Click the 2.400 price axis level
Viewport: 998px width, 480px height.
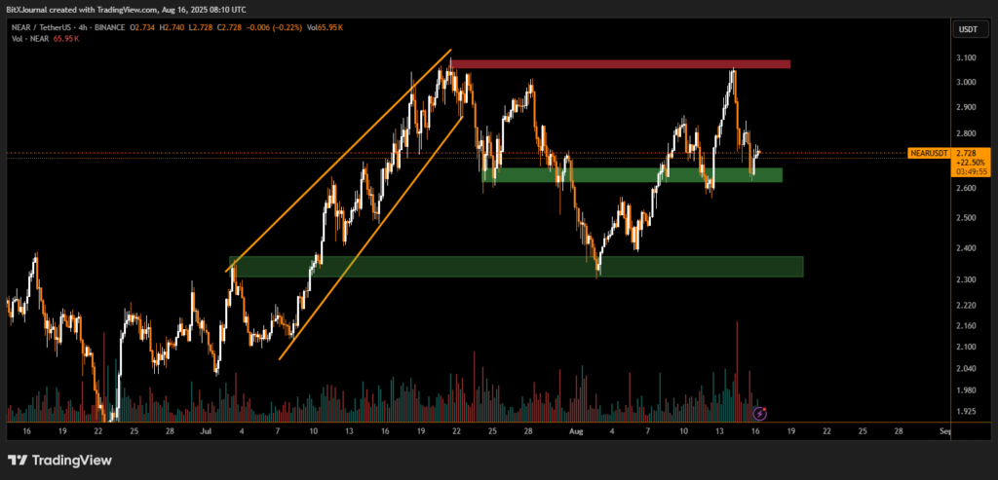click(x=965, y=248)
